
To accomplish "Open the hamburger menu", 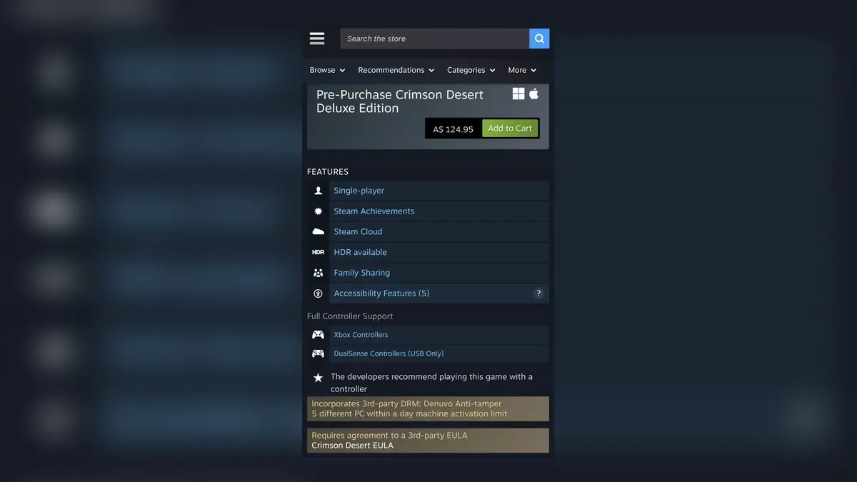I will (316, 38).
